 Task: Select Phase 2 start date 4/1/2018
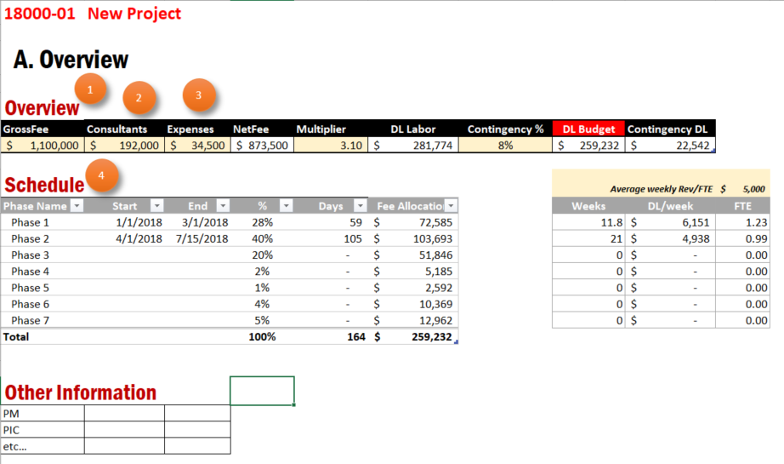click(x=139, y=238)
